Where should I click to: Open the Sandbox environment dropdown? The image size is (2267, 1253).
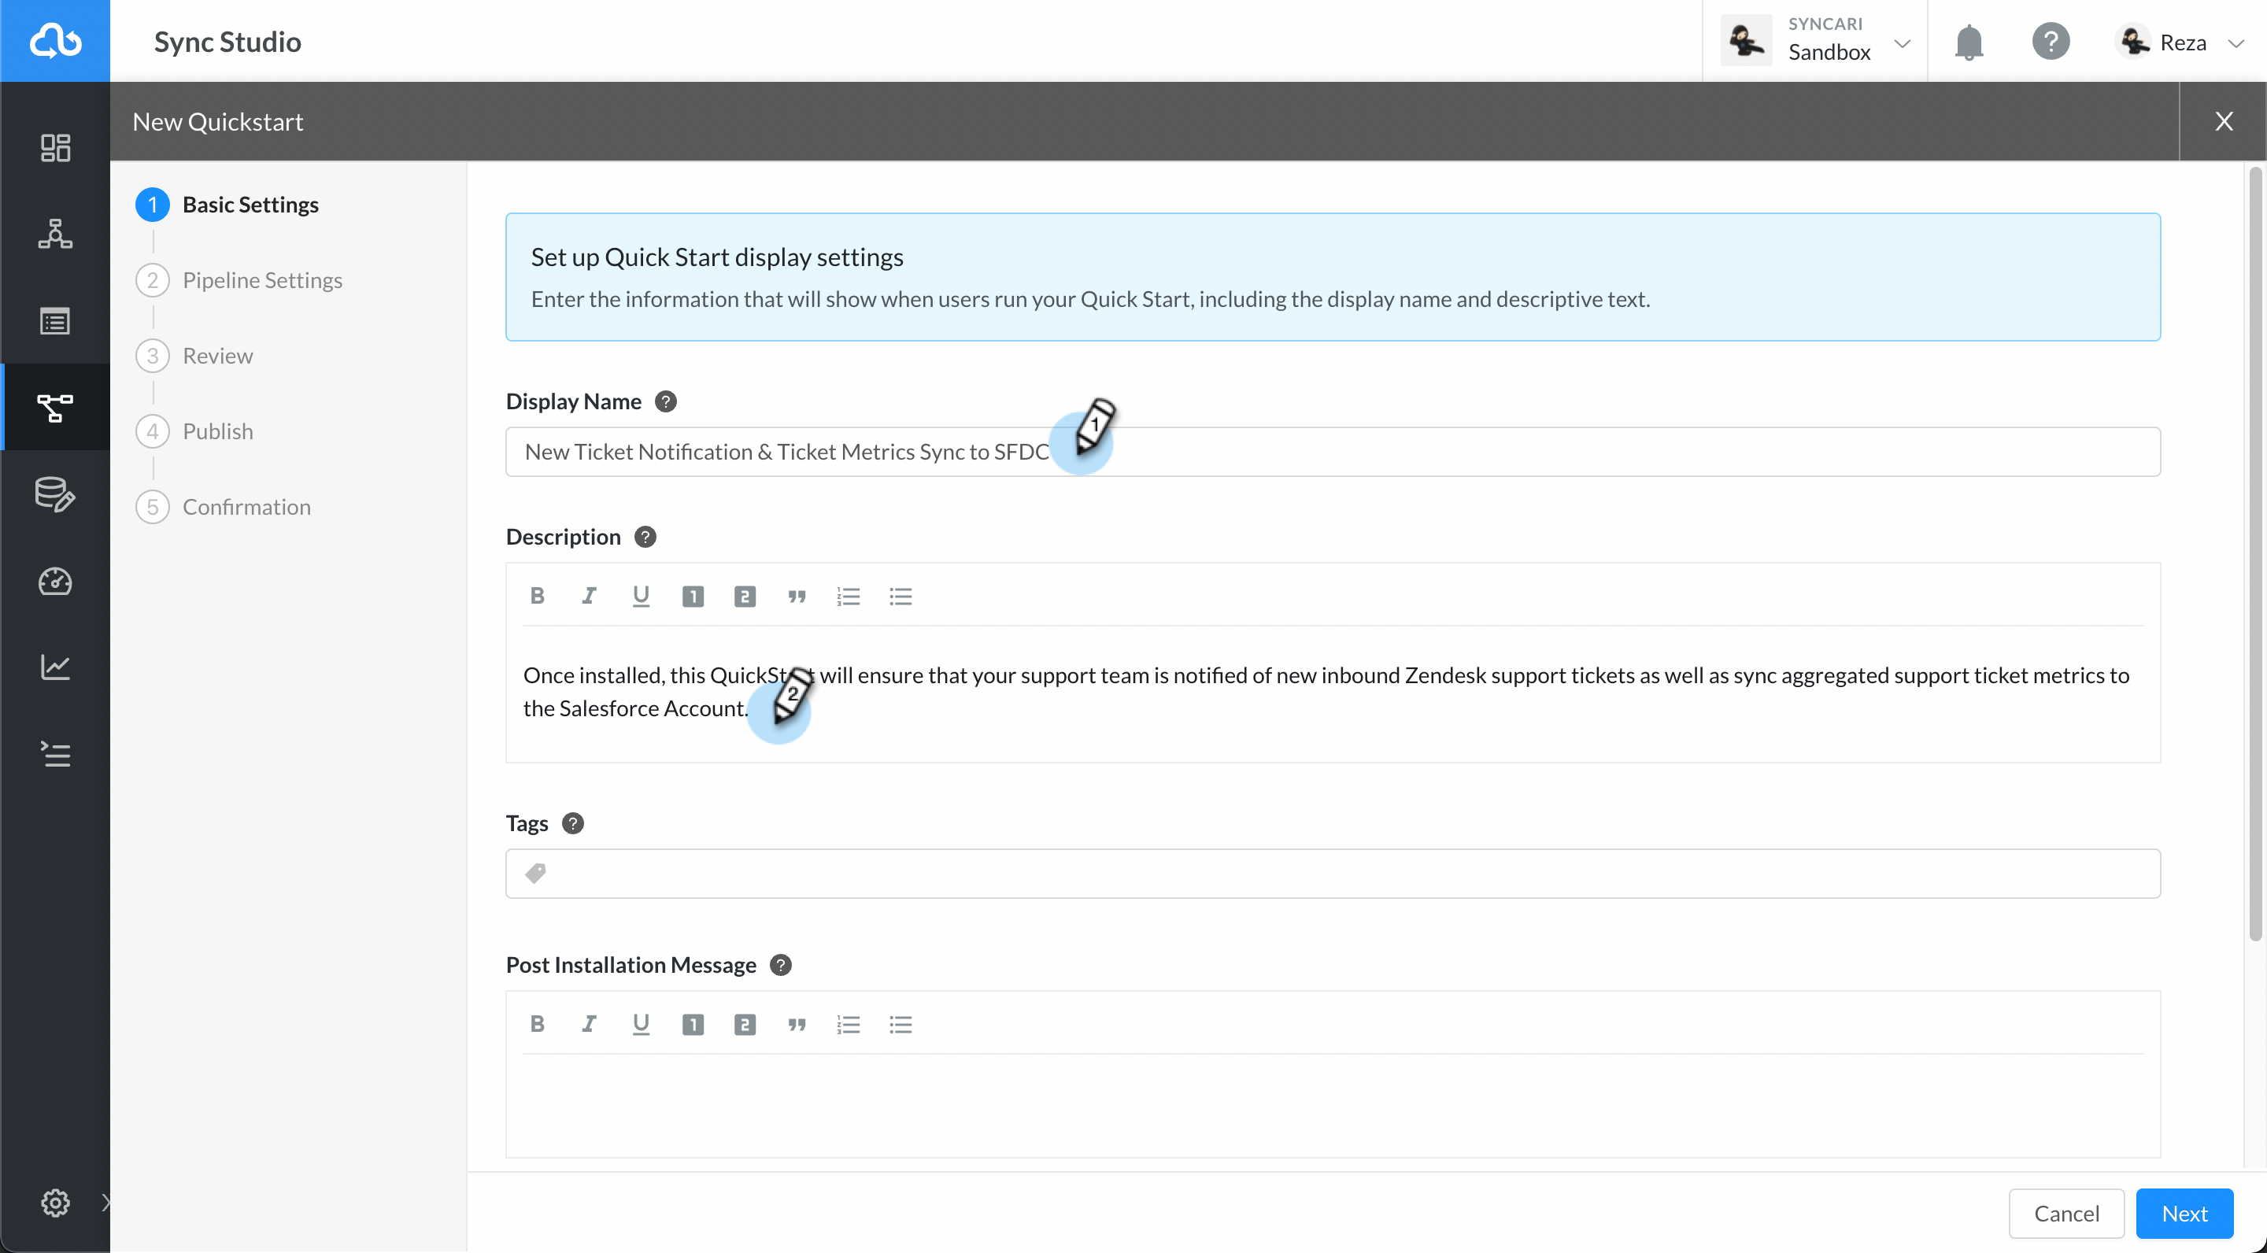(x=1903, y=42)
